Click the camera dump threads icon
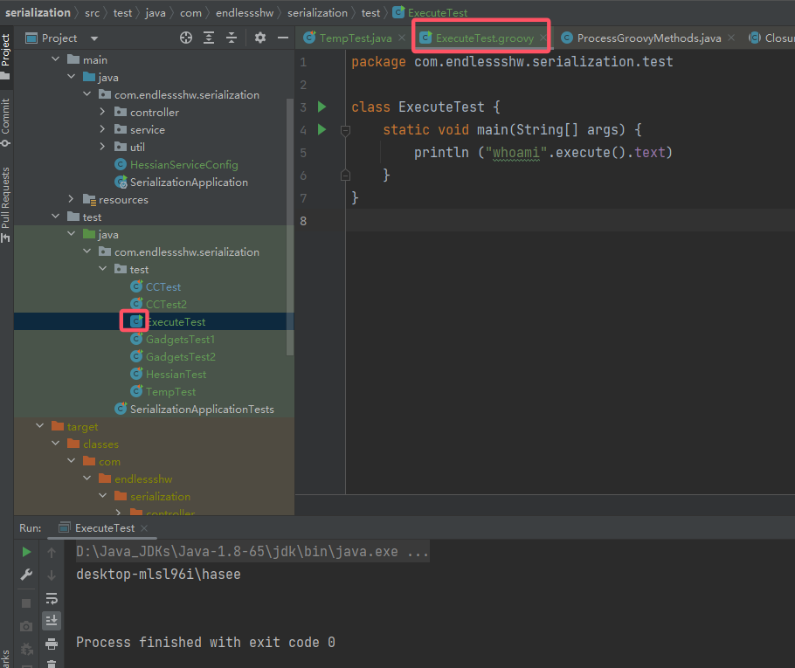 (x=26, y=626)
